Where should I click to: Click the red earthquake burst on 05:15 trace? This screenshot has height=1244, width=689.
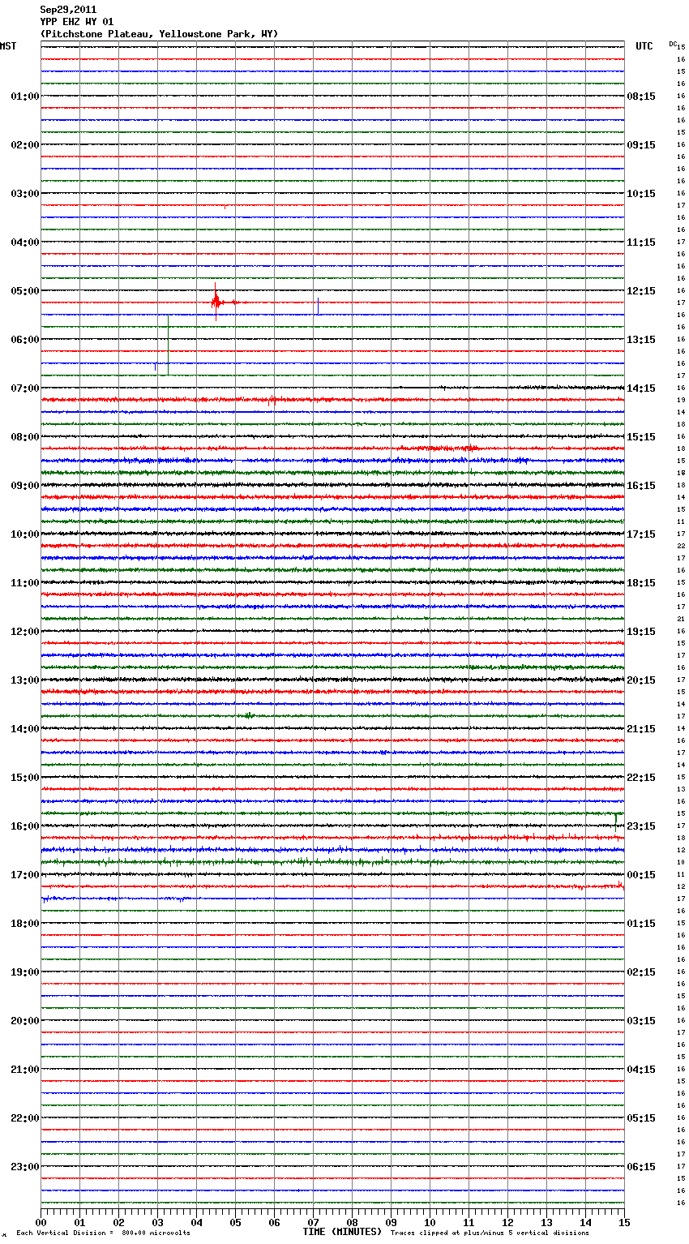click(x=216, y=302)
